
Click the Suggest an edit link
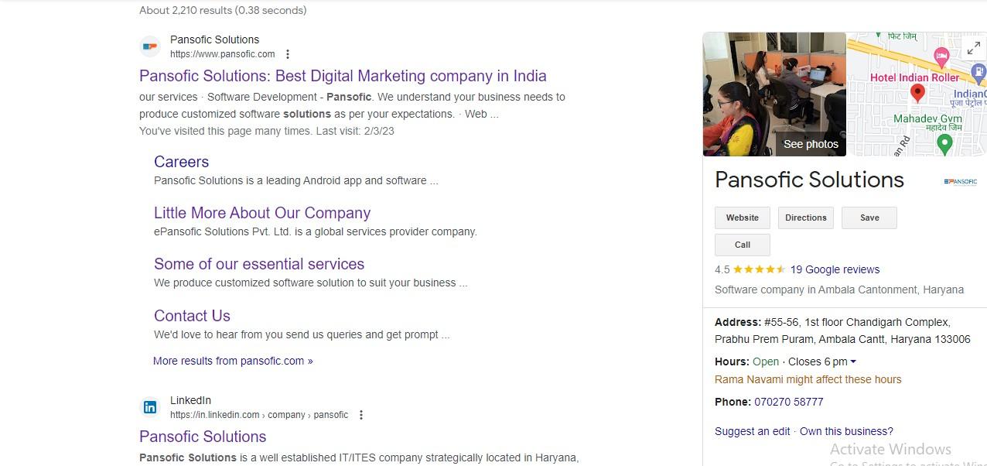[x=752, y=431]
